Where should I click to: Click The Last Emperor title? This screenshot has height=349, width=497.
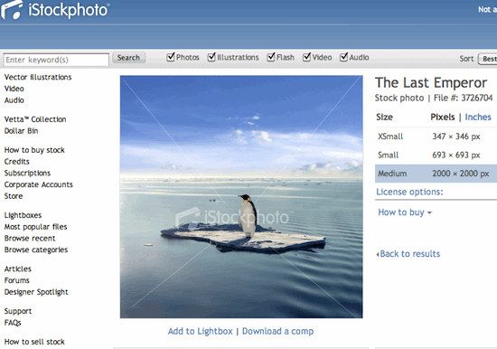[431, 83]
